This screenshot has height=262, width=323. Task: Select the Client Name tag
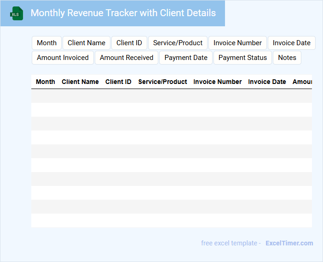click(87, 43)
